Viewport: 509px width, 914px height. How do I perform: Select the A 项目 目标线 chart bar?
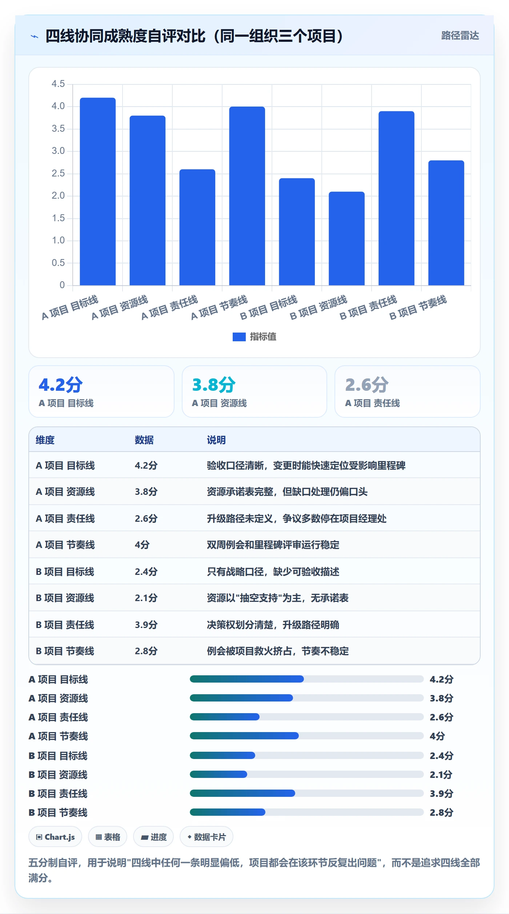point(98,191)
